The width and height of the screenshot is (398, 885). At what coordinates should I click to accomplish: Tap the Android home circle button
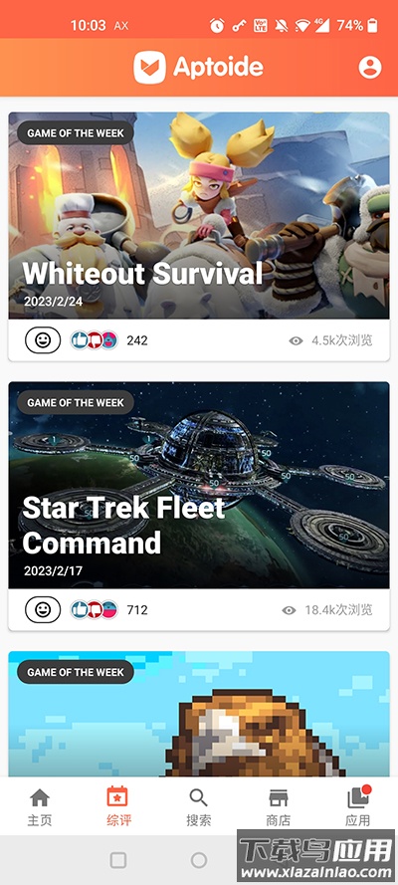point(198,860)
